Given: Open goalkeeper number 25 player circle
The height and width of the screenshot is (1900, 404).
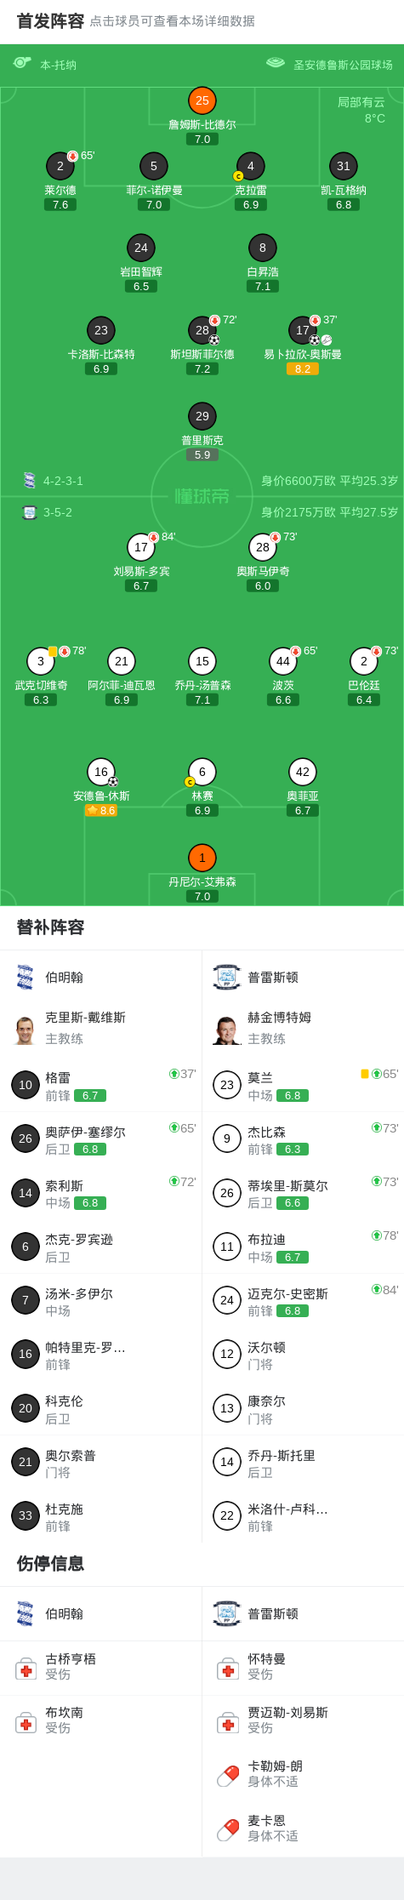Looking at the screenshot, I should coord(202,100).
